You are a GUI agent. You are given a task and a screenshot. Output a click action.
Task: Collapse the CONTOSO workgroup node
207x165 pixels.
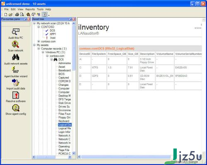click(39, 27)
